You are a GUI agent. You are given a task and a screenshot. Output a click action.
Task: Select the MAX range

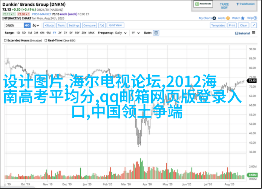(91, 33)
